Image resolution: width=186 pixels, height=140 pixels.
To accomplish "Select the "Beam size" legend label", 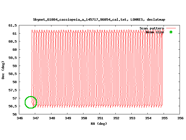I will click(x=155, y=32).
